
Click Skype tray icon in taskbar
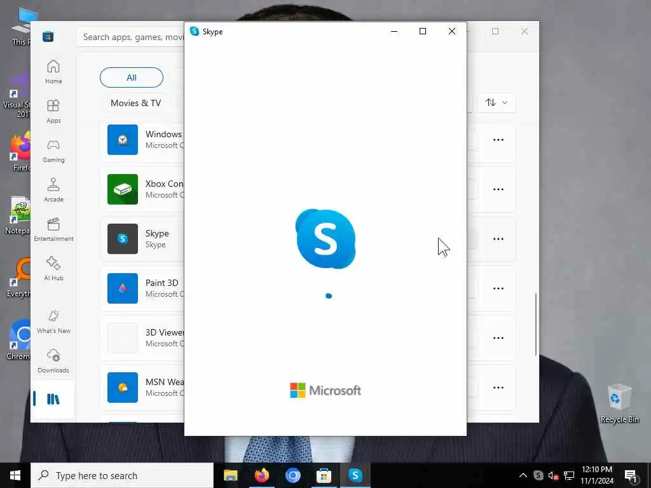pyautogui.click(x=538, y=475)
